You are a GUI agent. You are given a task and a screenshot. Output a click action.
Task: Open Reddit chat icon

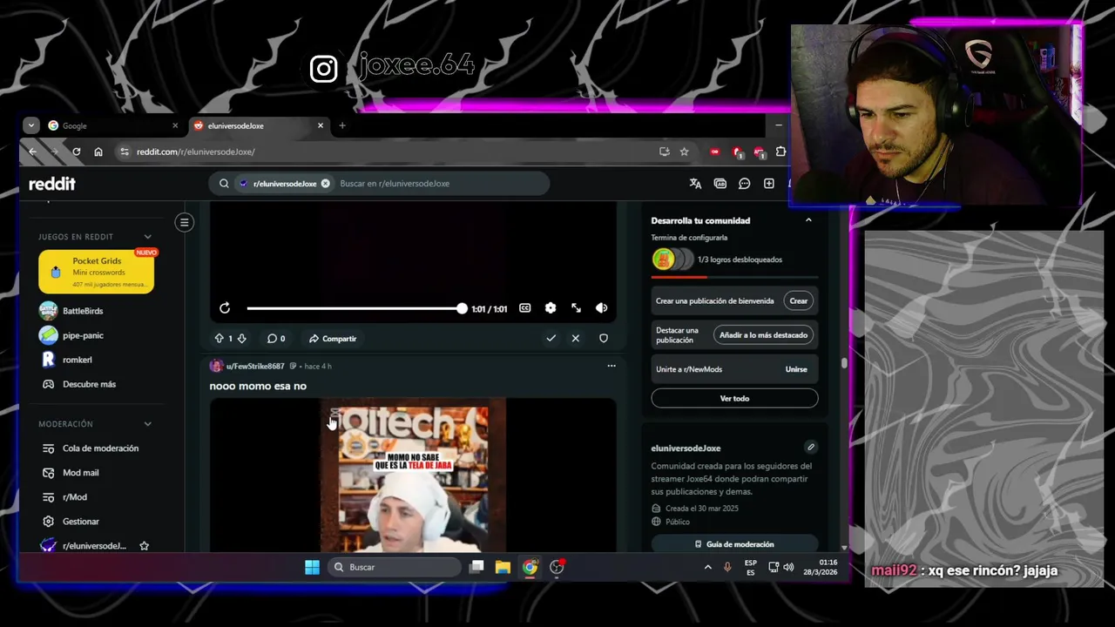point(745,184)
